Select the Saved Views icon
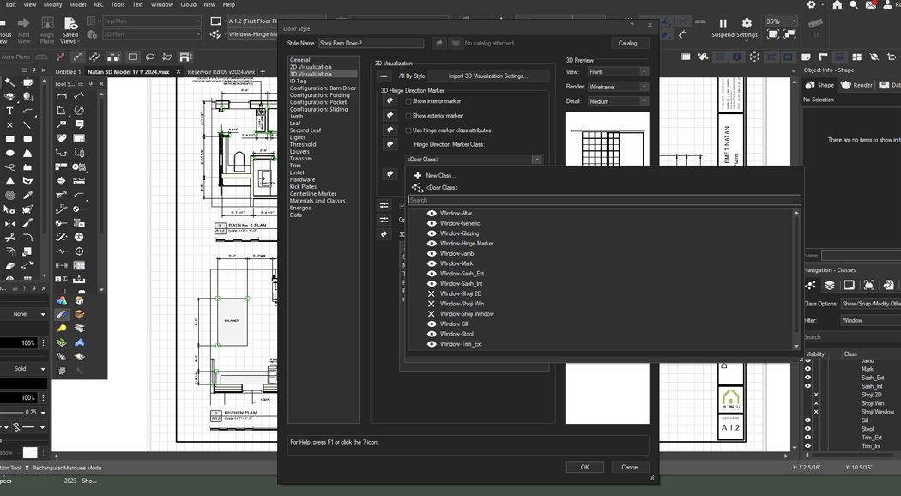901x496 pixels. coord(70,24)
